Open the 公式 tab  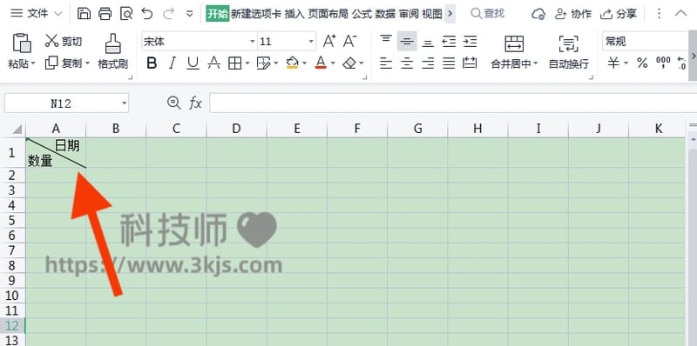point(362,14)
